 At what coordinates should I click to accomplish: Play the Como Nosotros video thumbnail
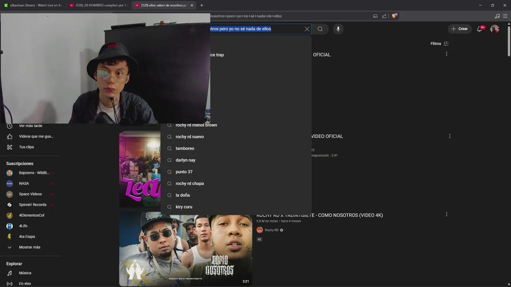coord(186,249)
